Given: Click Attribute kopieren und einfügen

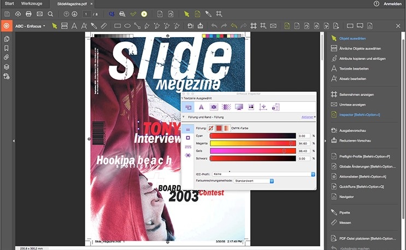Looking at the screenshot, I should click(x=362, y=58).
